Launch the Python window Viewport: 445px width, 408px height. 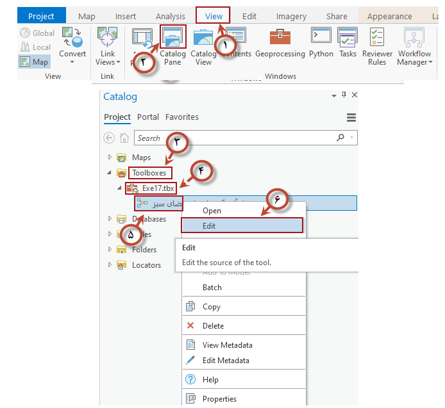321,38
